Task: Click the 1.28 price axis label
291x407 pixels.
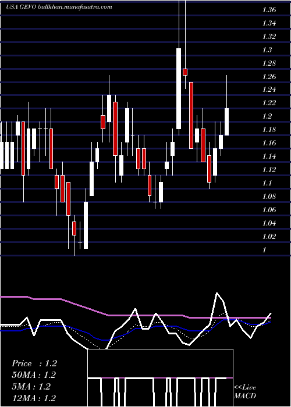Action: [269, 63]
